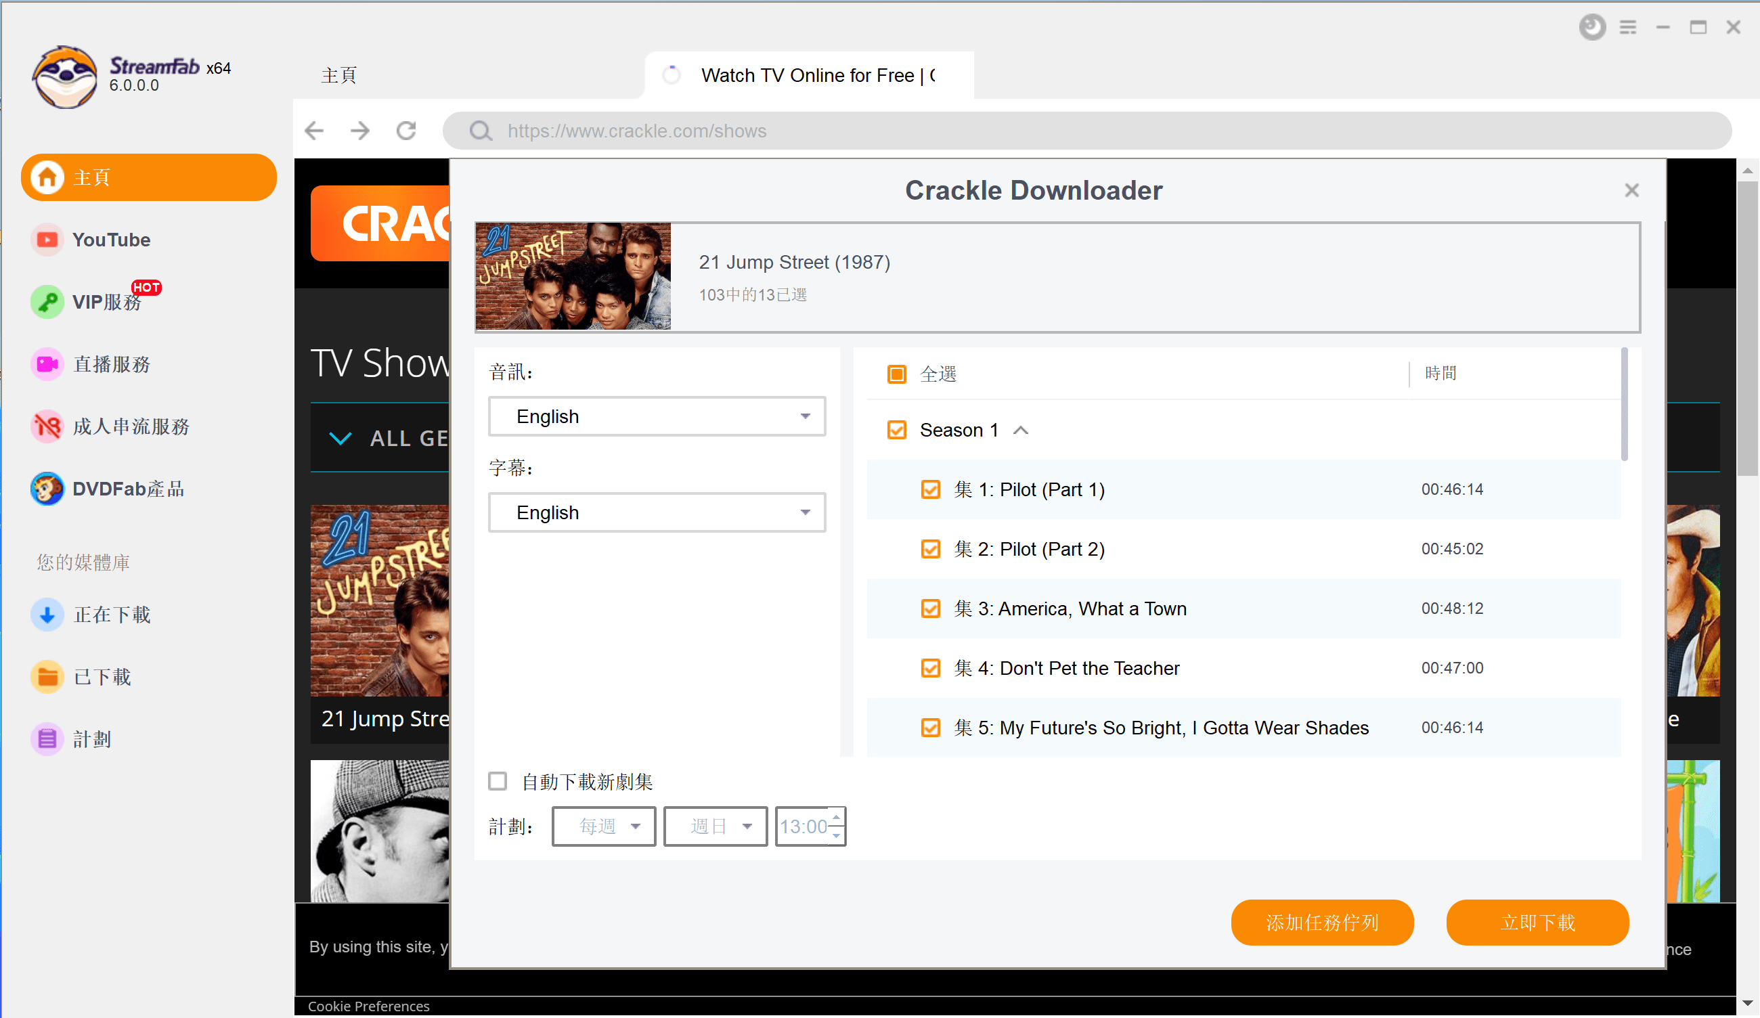Toggle the Season 1 checkbox

[896, 430]
